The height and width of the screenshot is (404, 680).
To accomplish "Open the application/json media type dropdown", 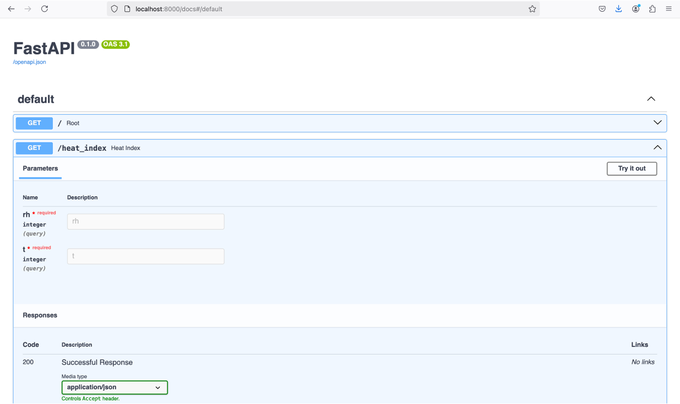I will coord(114,387).
